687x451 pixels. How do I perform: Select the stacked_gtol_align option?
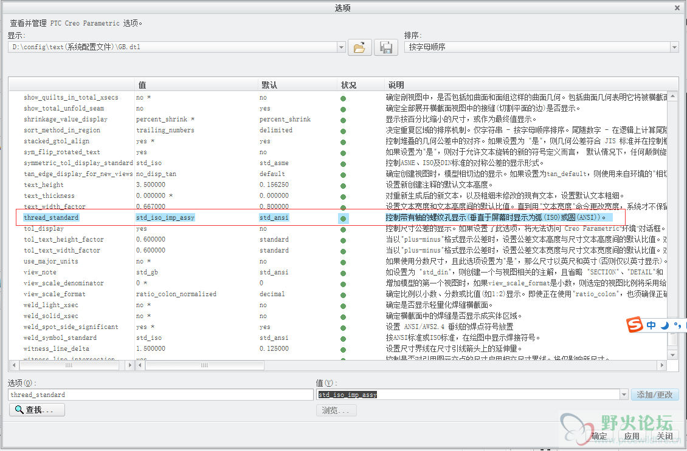pyautogui.click(x=56, y=141)
